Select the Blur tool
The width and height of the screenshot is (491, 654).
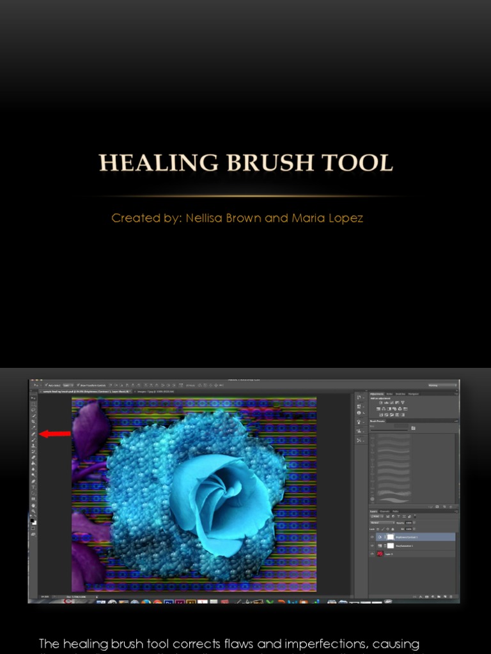coord(33,469)
